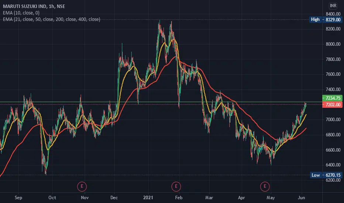Viewport: 344px width, 203px height.
Task: Click the MARUTI SUZUKI IND chart title
Action: pyautogui.click(x=34, y=6)
